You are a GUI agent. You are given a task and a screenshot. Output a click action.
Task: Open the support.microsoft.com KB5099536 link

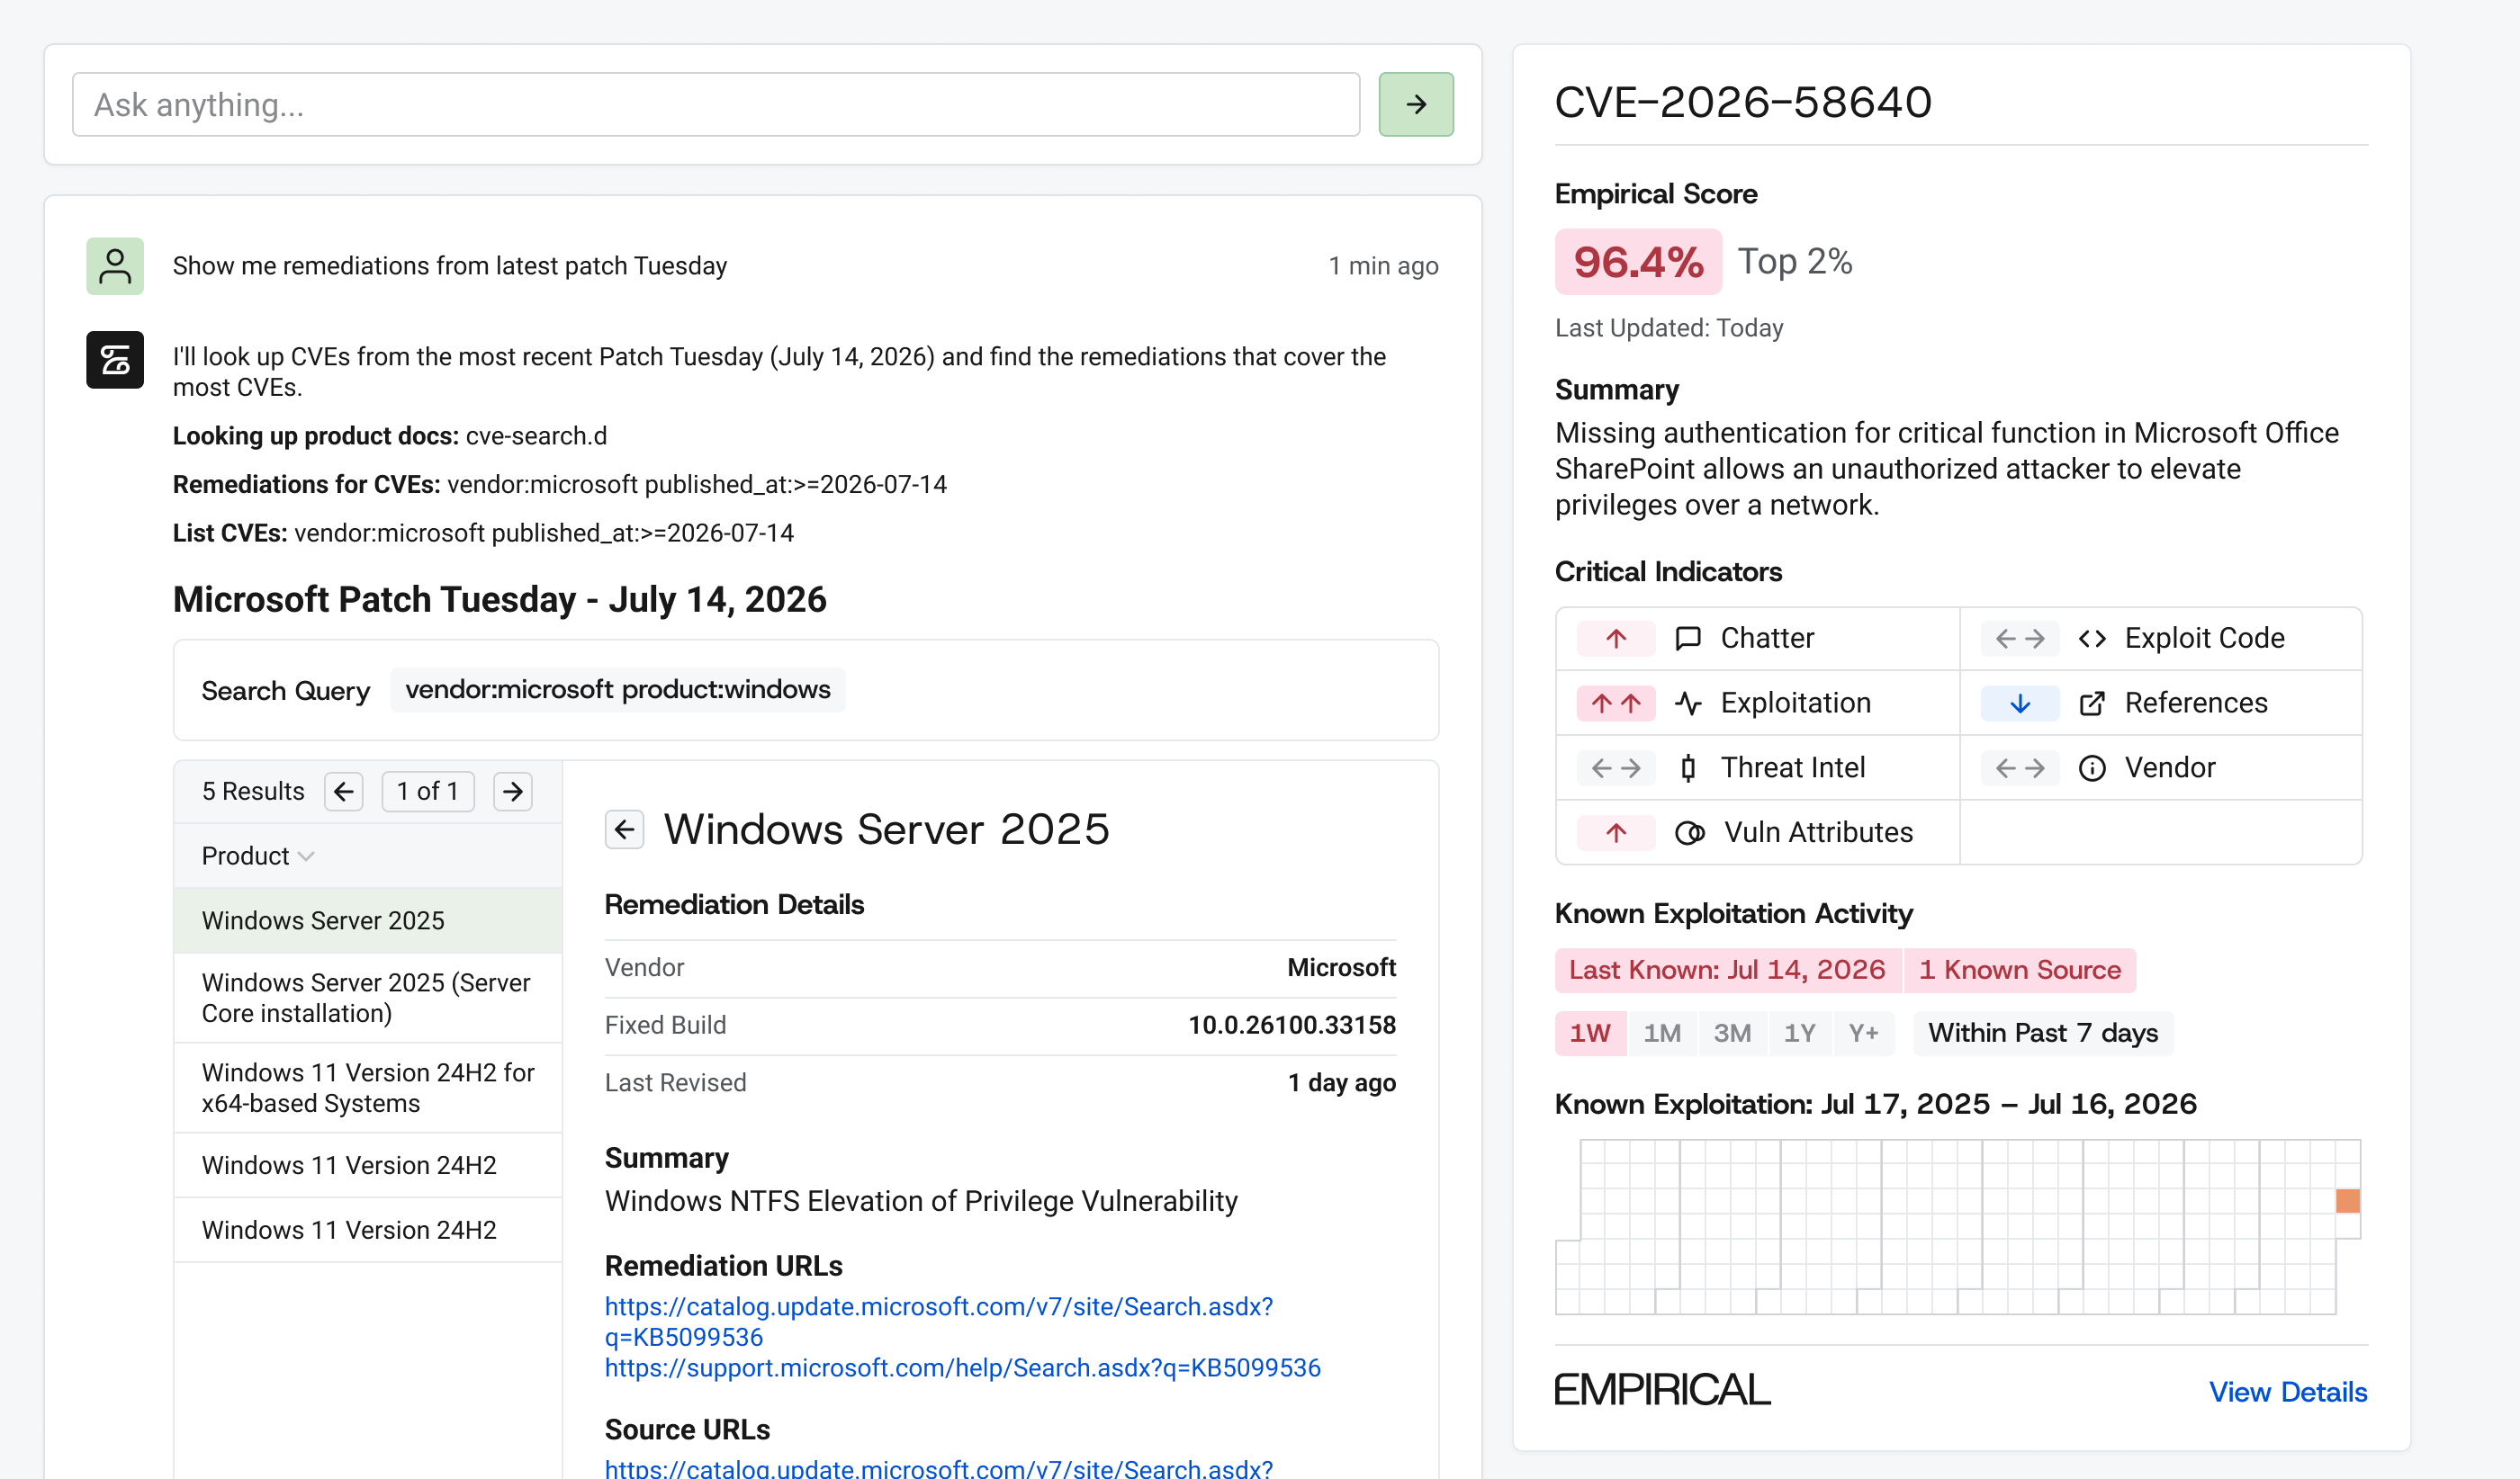tap(963, 1368)
